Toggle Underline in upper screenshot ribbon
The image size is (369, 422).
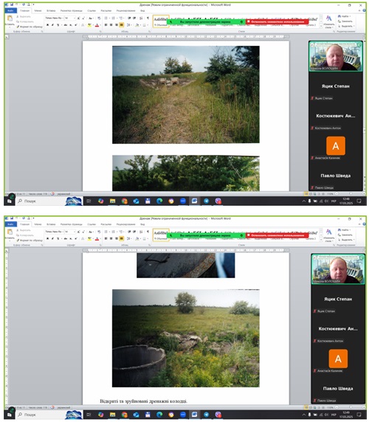[58, 25]
